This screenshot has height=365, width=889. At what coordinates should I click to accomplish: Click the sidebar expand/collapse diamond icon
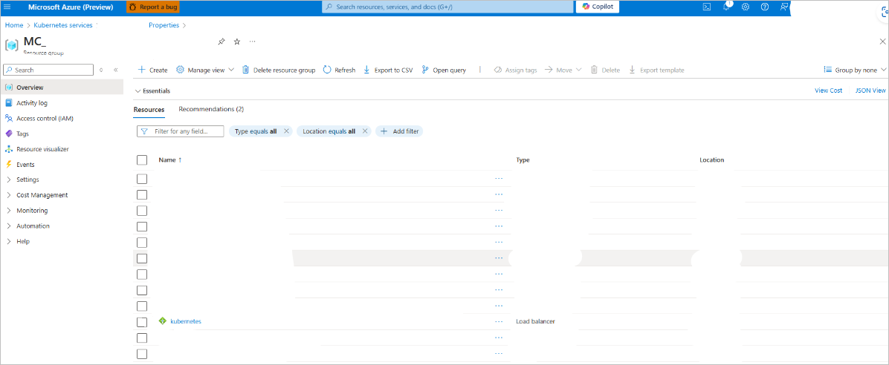click(101, 70)
